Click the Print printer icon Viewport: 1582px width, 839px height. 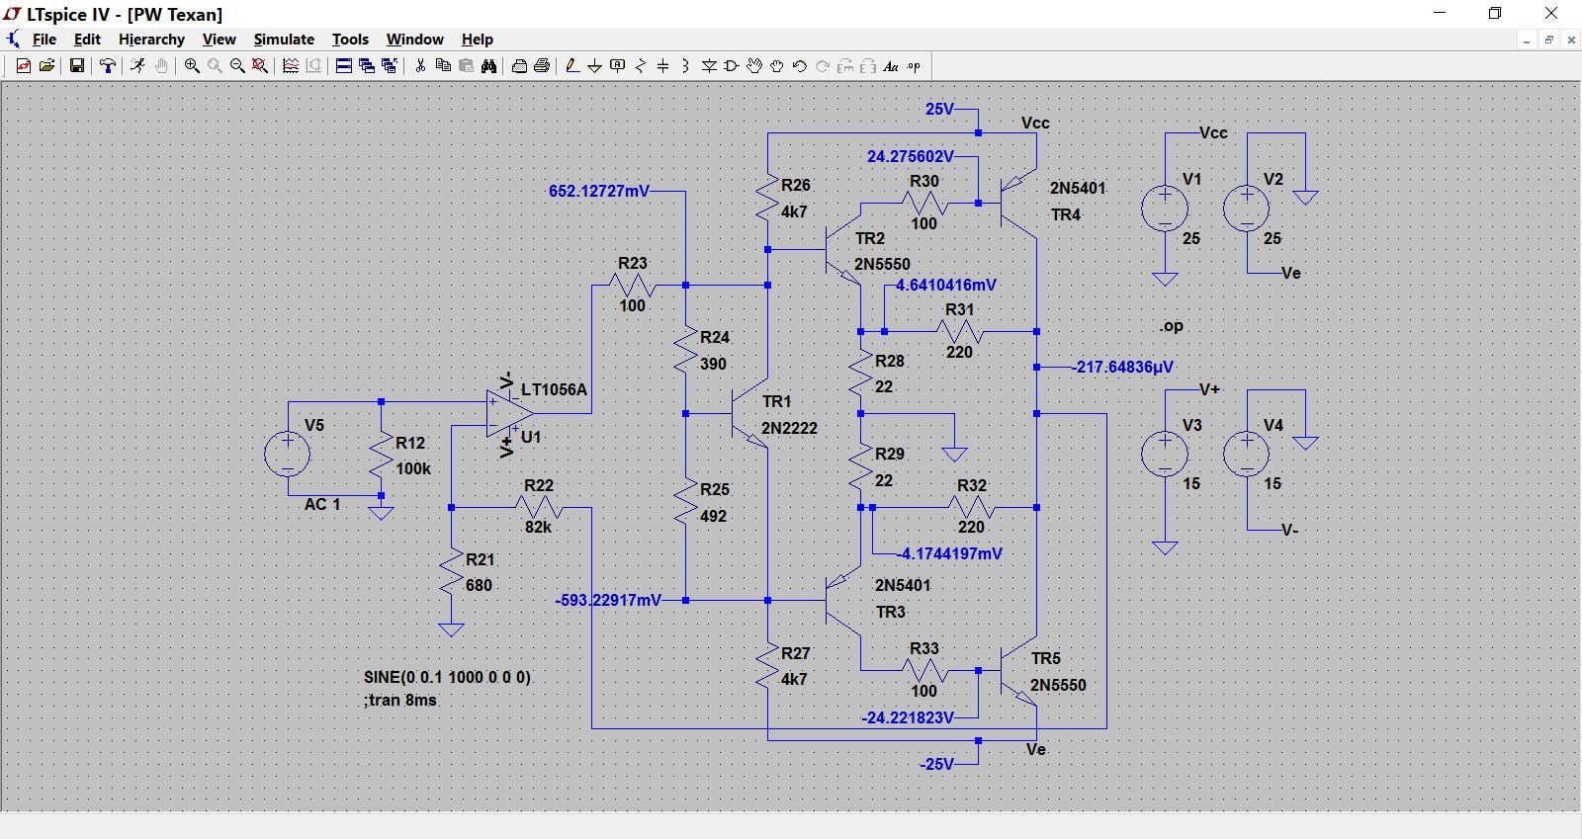542,66
